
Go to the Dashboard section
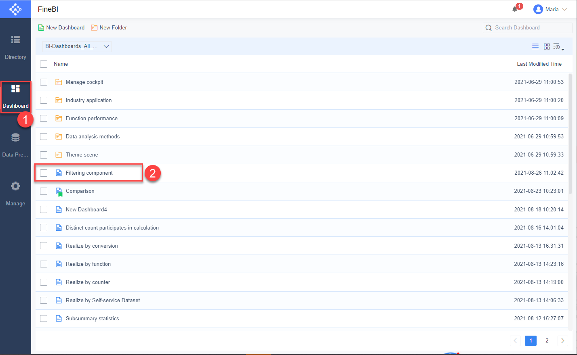click(x=15, y=97)
